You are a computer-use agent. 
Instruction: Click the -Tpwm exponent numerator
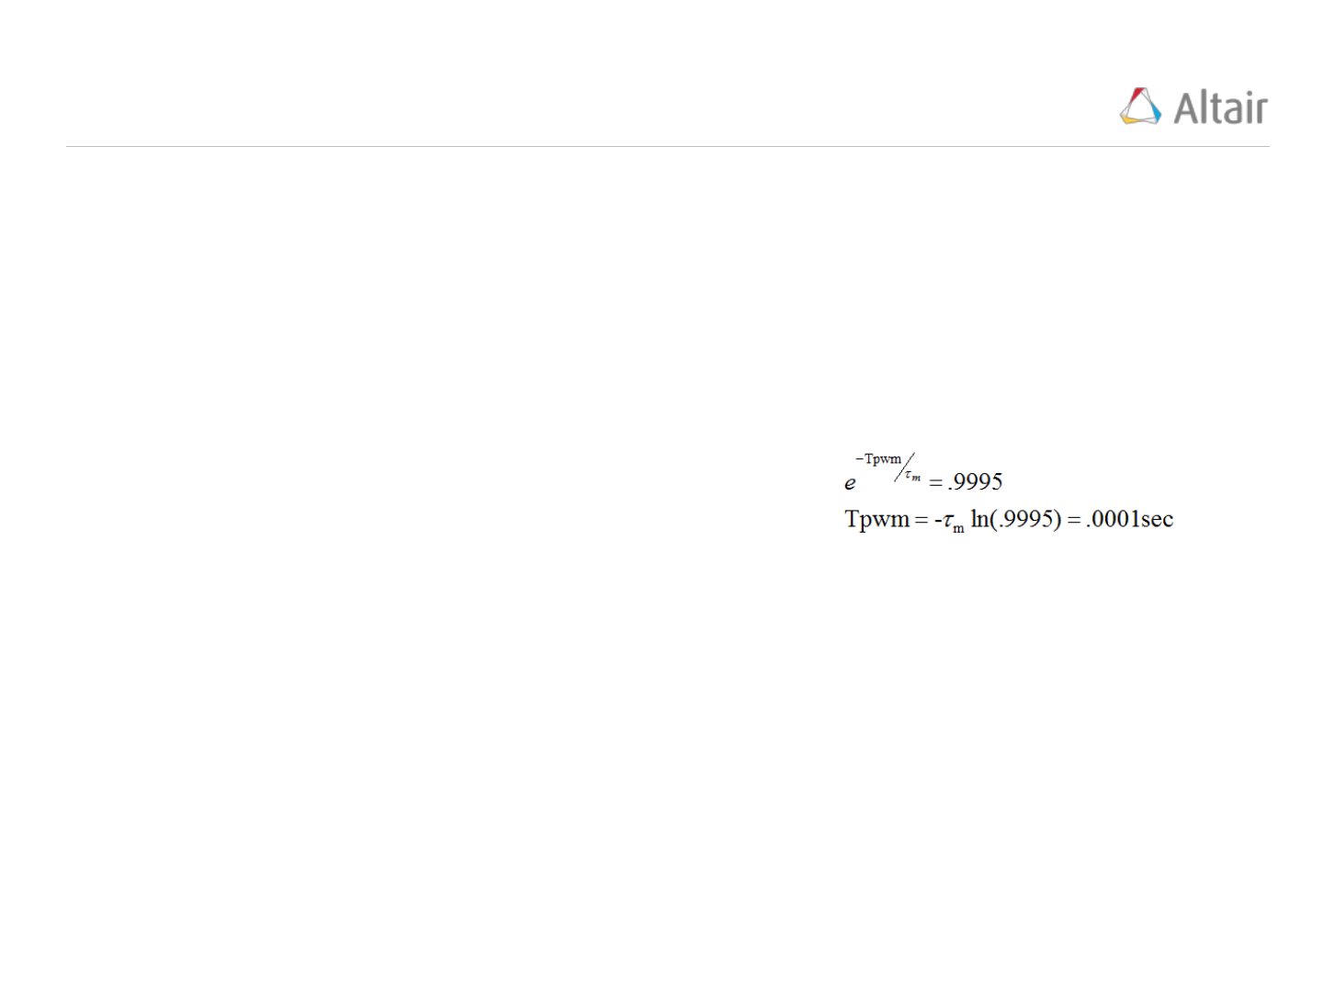[879, 458]
